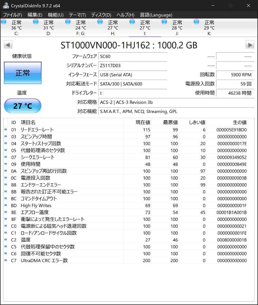Click the blue dot beside UltraDMA CRC エラー数
Image resolution: width=258 pixels, height=305 pixels.
tap(6, 260)
